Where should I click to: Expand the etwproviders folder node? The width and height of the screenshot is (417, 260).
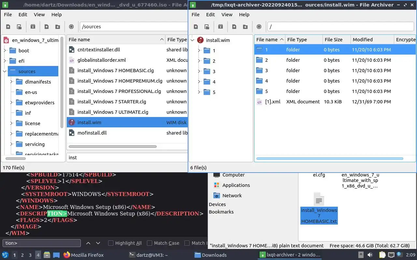11,102
